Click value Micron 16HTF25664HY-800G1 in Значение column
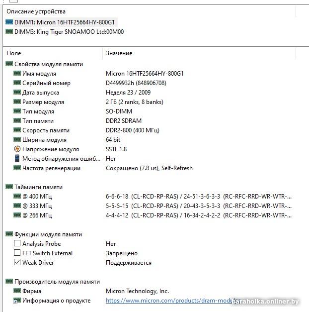The width and height of the screenshot is (309, 312). click(x=145, y=74)
